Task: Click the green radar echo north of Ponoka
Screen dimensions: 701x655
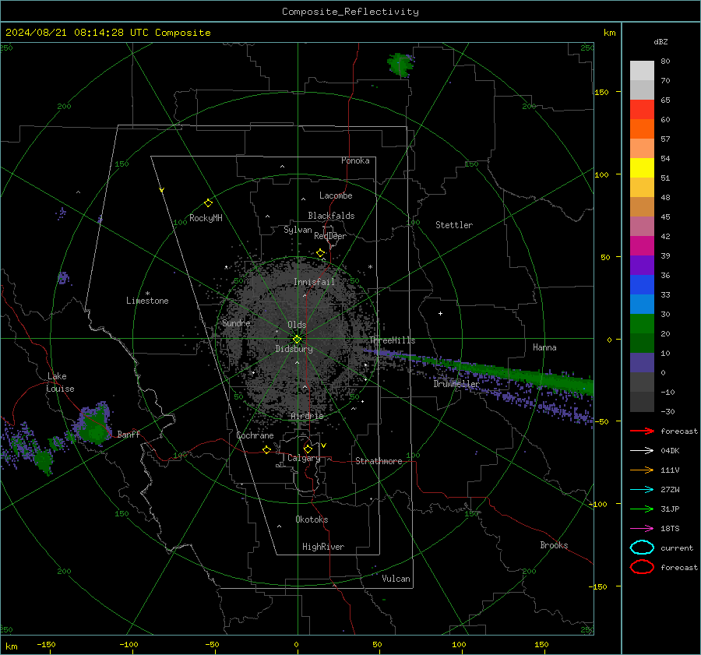Action: click(x=400, y=65)
